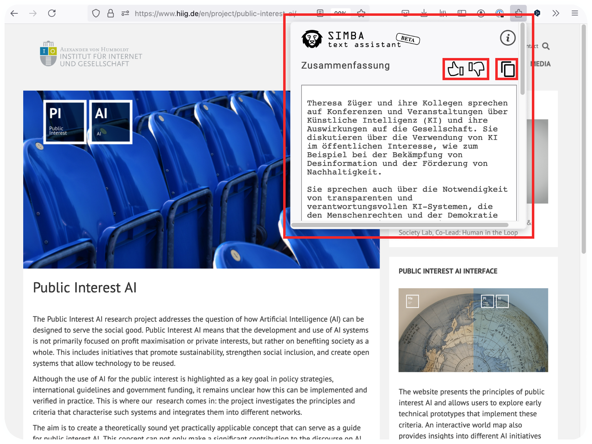Bookmark this page with the star
This screenshot has height=444, width=592.
pos(361,13)
